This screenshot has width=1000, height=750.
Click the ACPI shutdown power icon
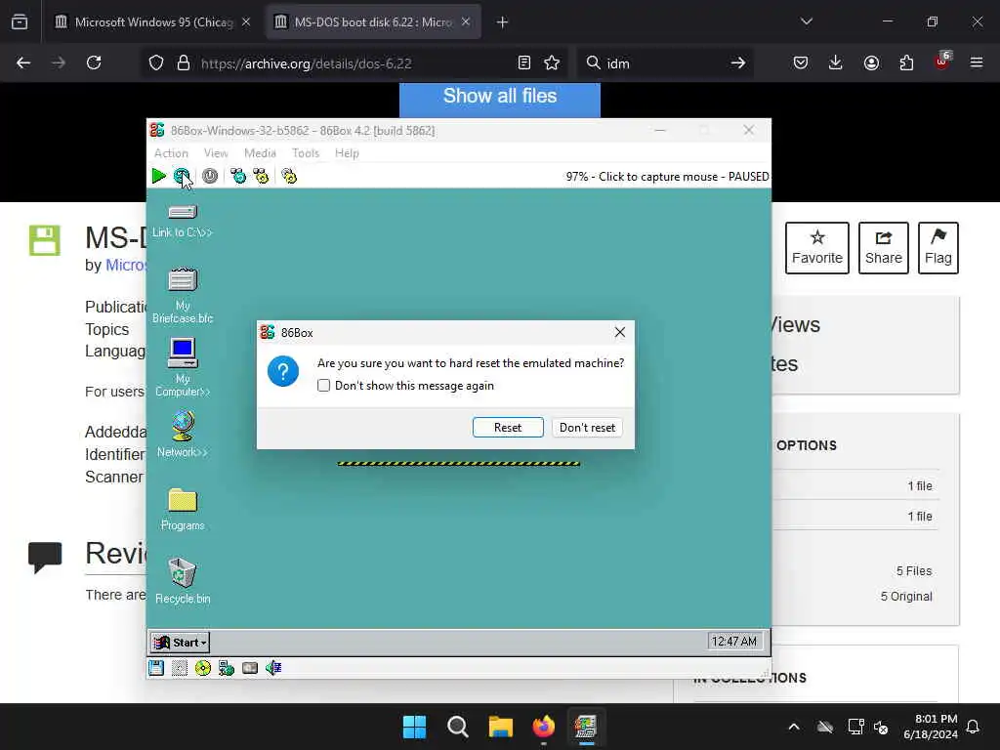(x=210, y=176)
